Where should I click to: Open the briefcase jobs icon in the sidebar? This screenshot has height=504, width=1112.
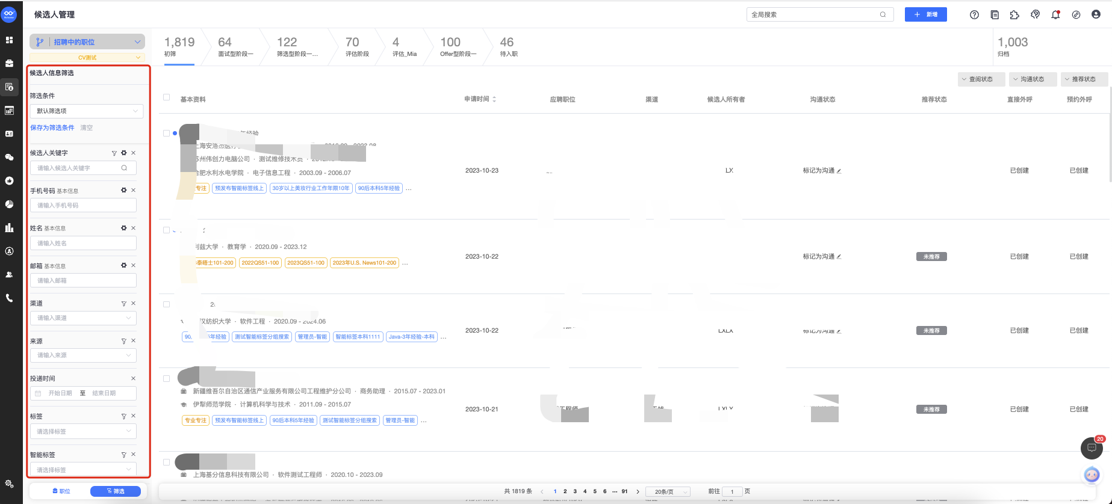click(x=9, y=63)
